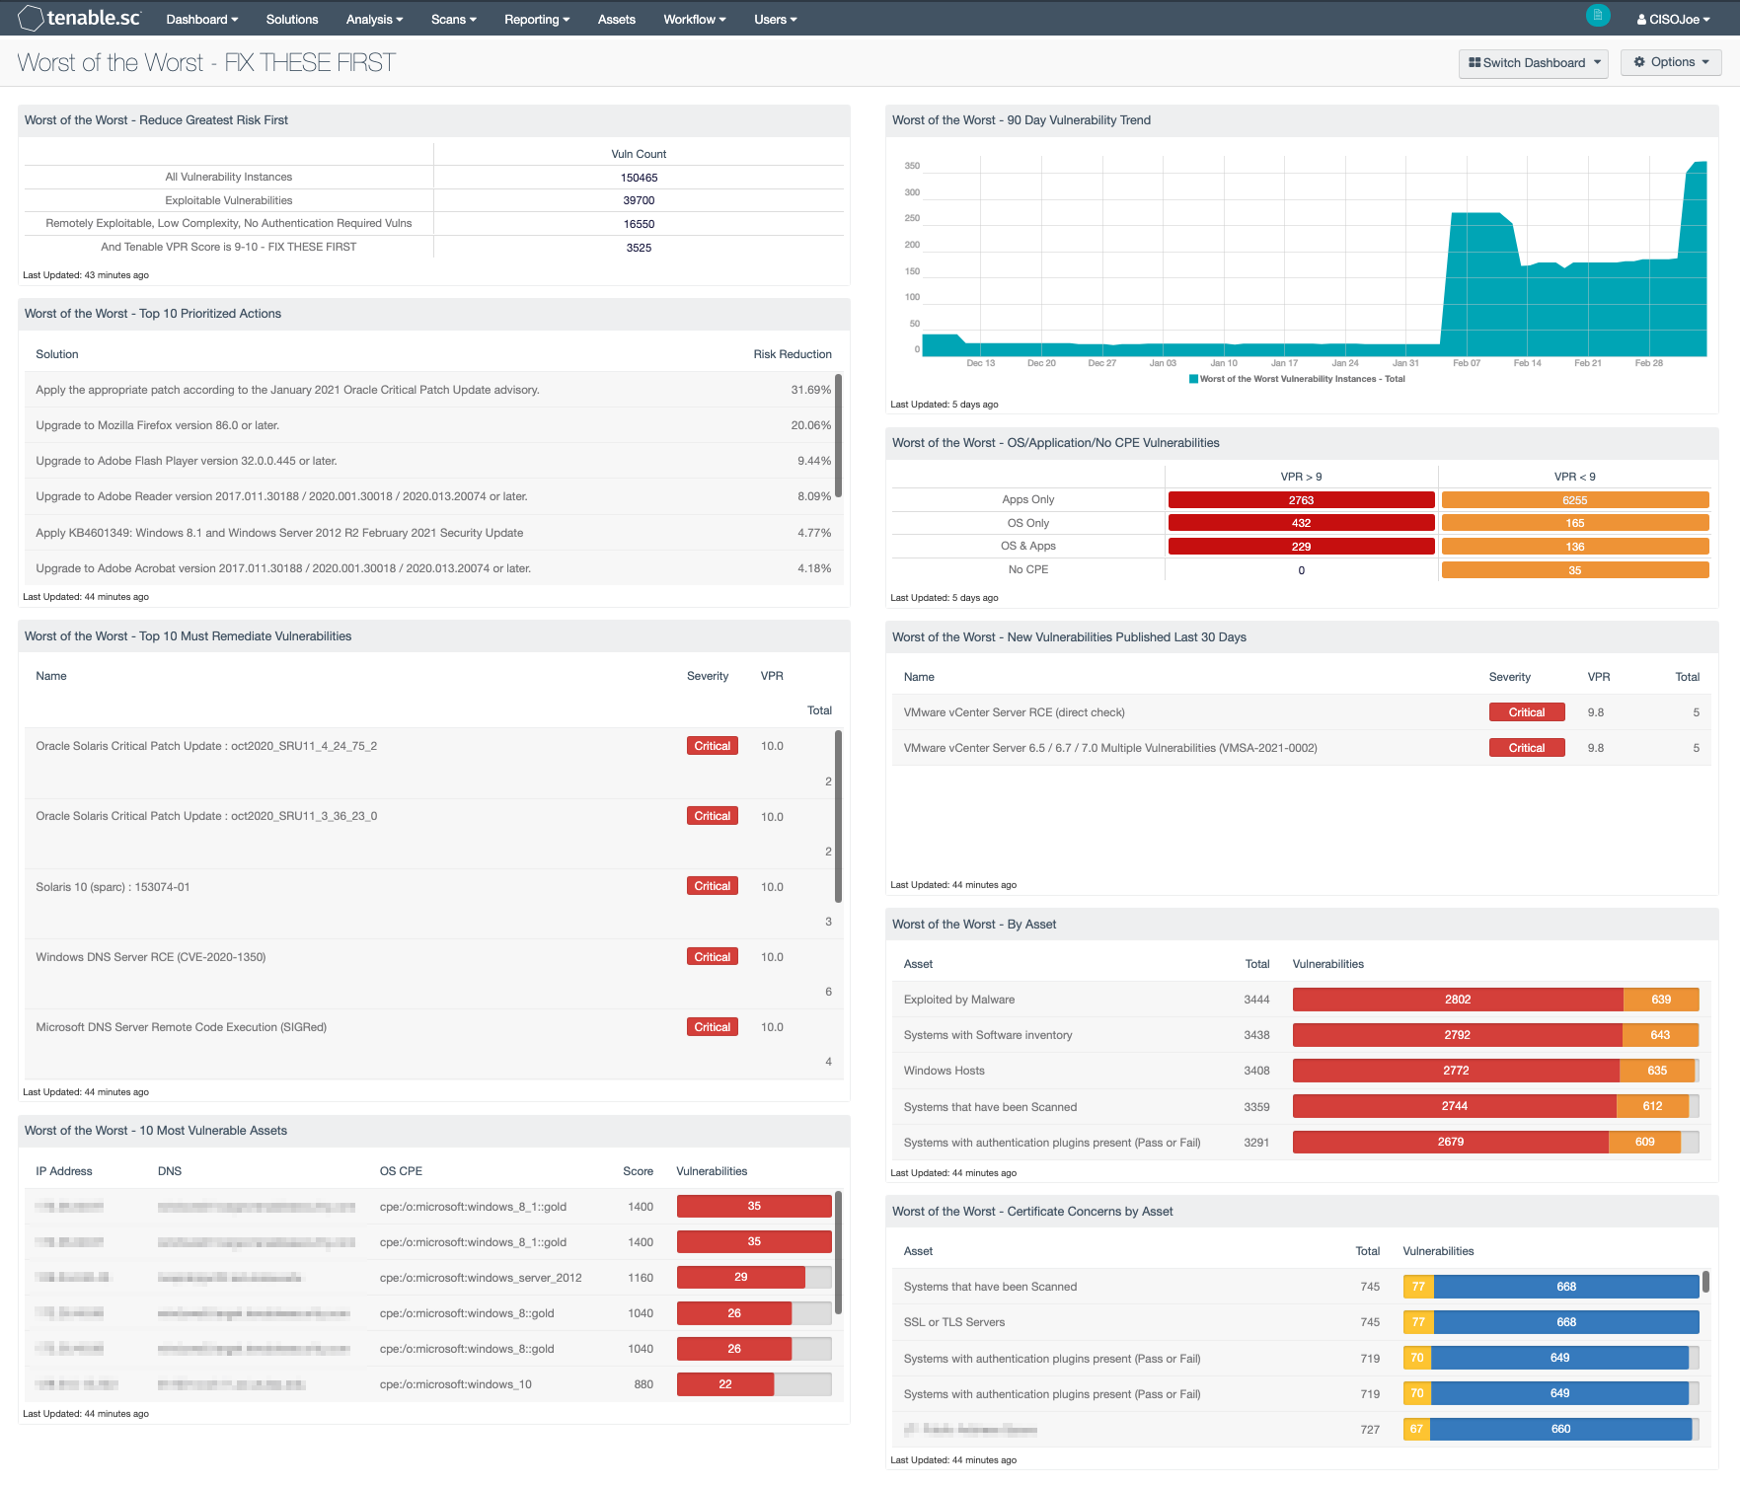
Task: Expand the Users menu
Action: (x=776, y=19)
